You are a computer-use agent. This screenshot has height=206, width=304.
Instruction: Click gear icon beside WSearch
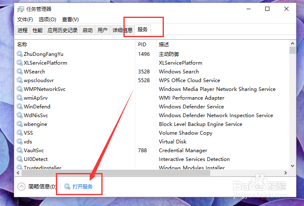click(19, 71)
